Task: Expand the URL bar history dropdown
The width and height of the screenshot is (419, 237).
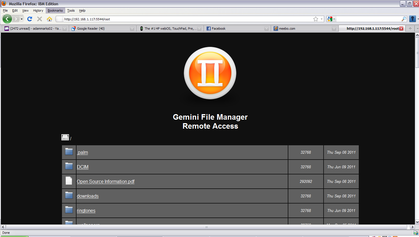Action: point(322,19)
